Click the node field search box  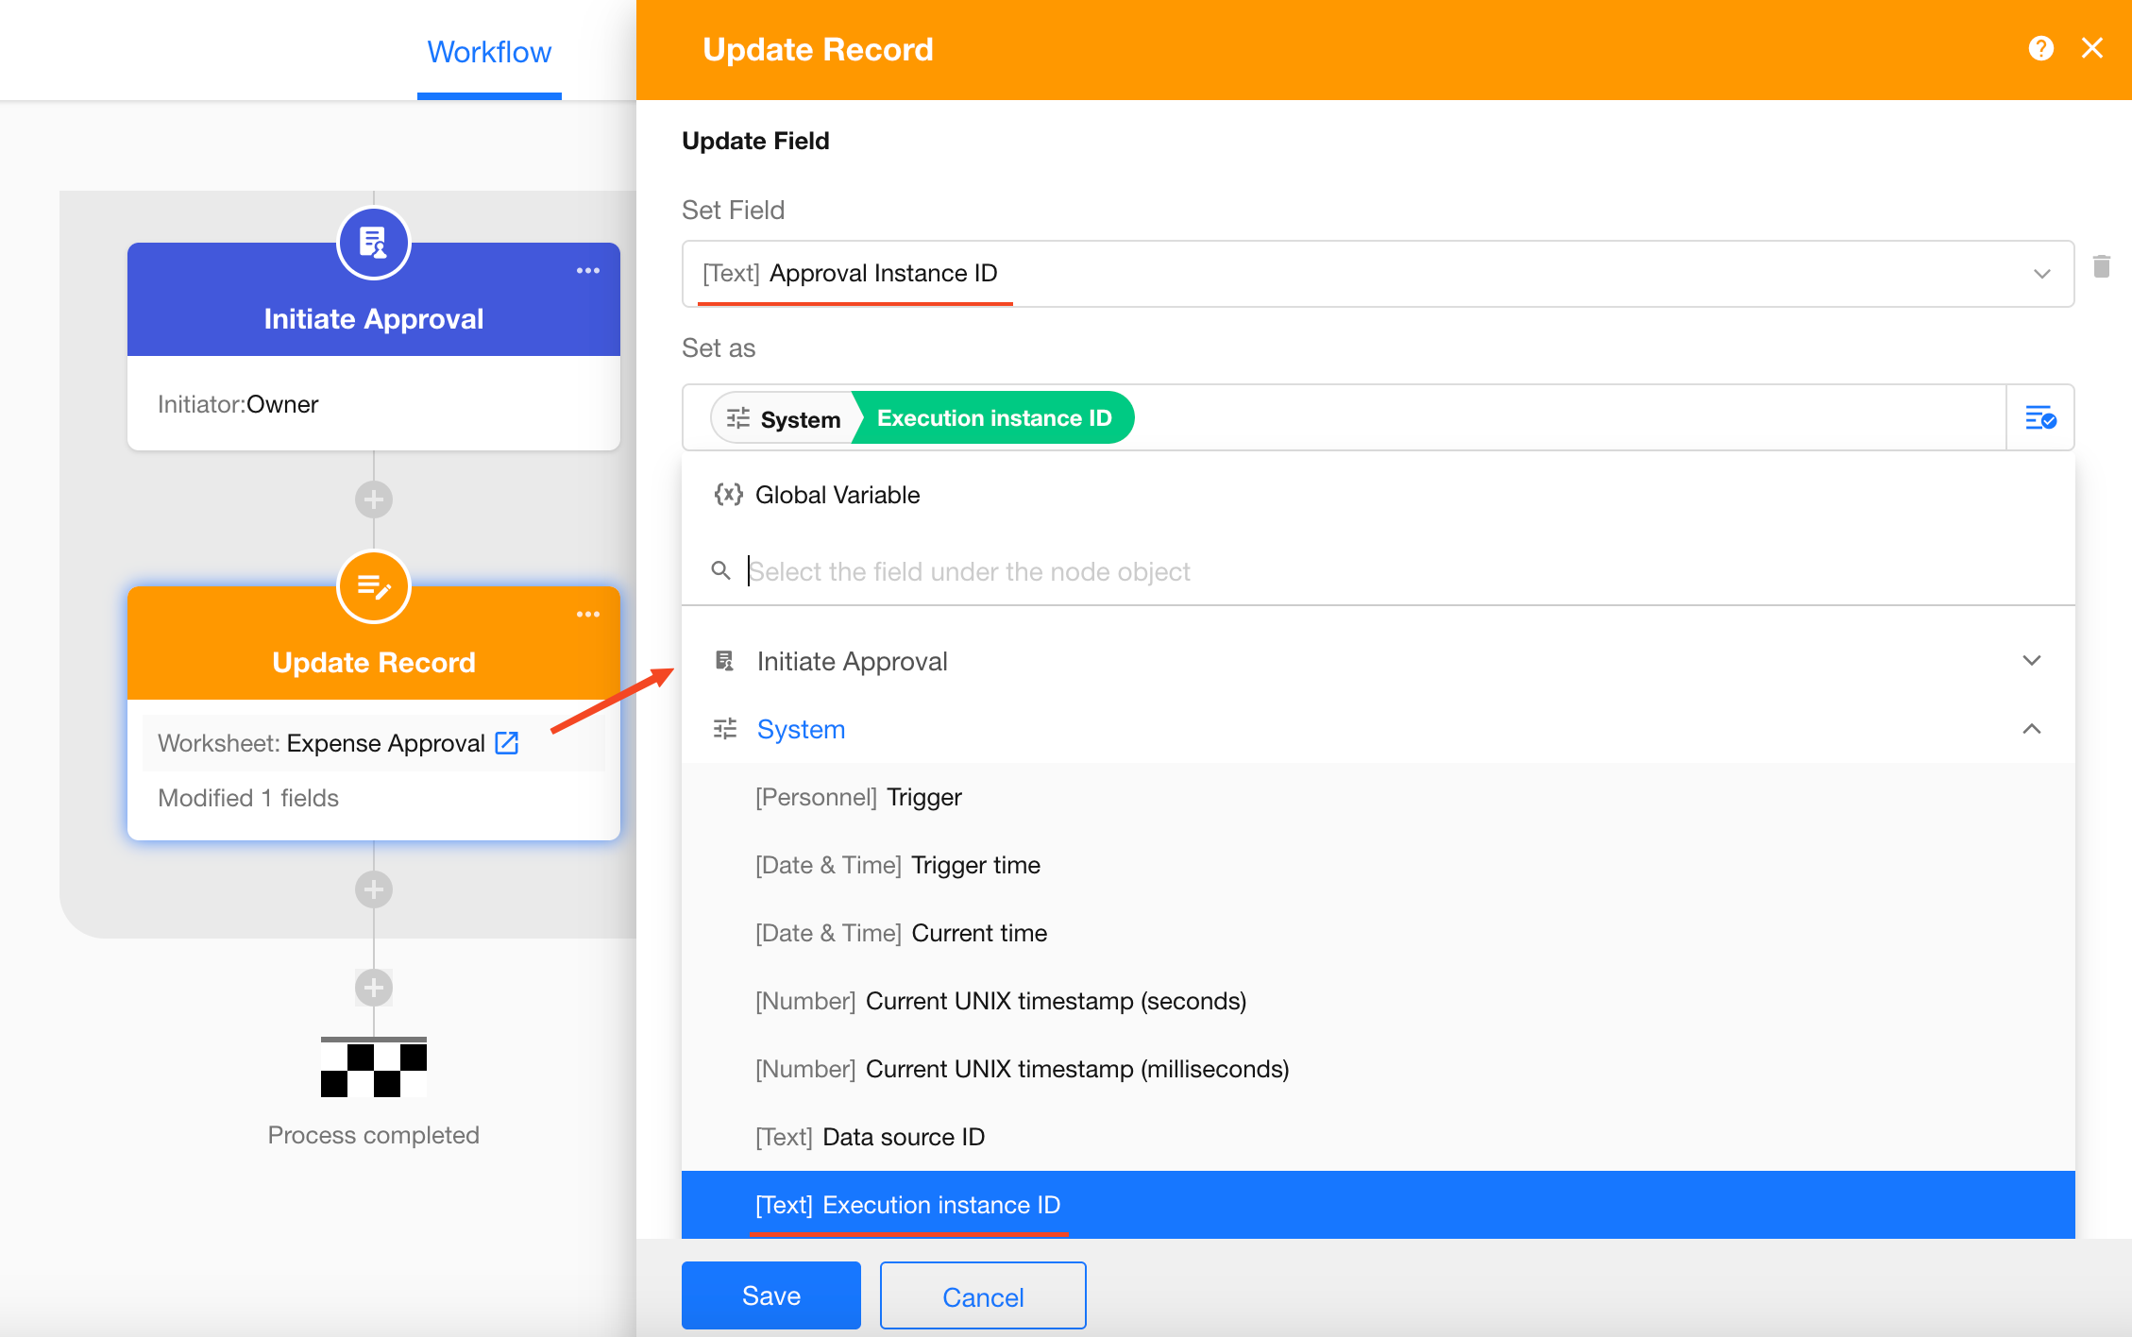969,571
